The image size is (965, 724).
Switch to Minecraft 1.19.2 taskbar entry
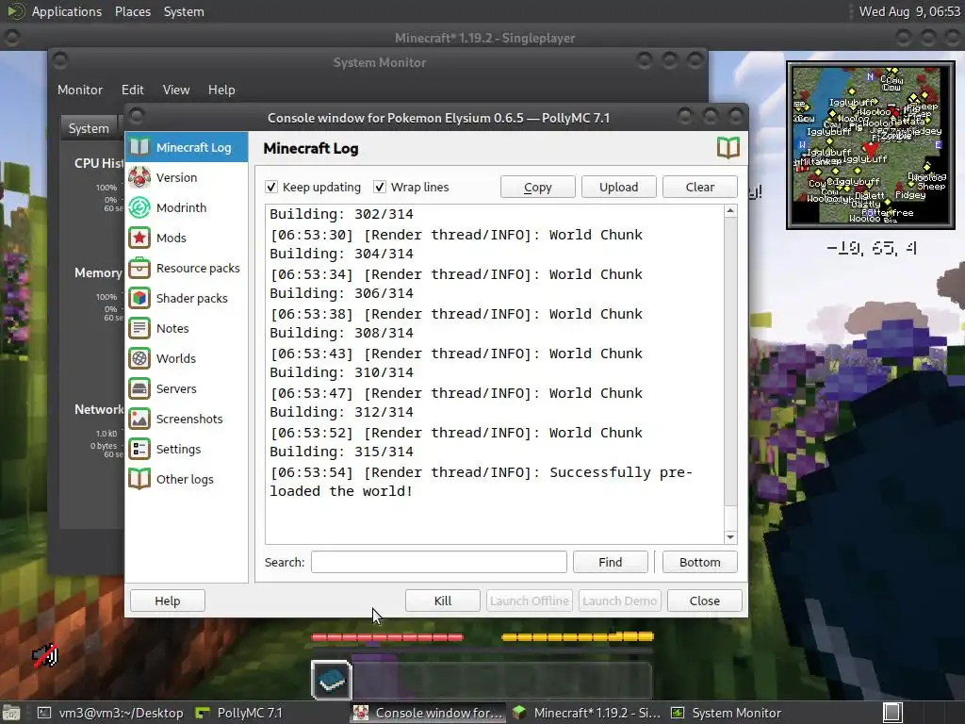586,713
